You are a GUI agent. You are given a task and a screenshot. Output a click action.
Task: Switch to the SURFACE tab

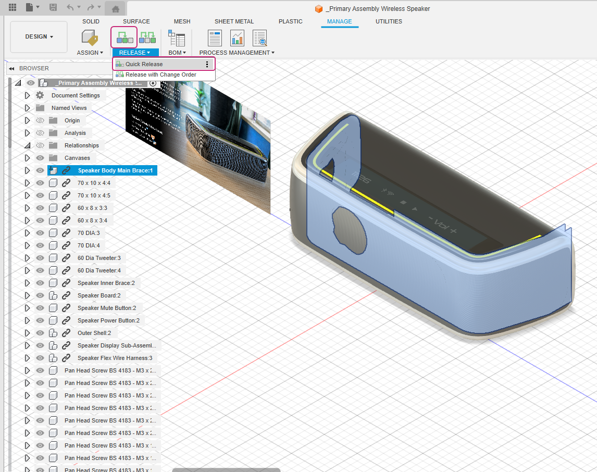tap(136, 21)
